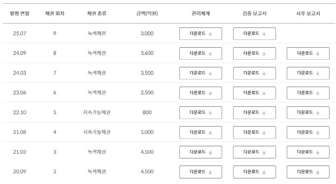Click download arrow icon for round 7 검증 보고서
Viewport: 336px width, 184px height.
264,73
